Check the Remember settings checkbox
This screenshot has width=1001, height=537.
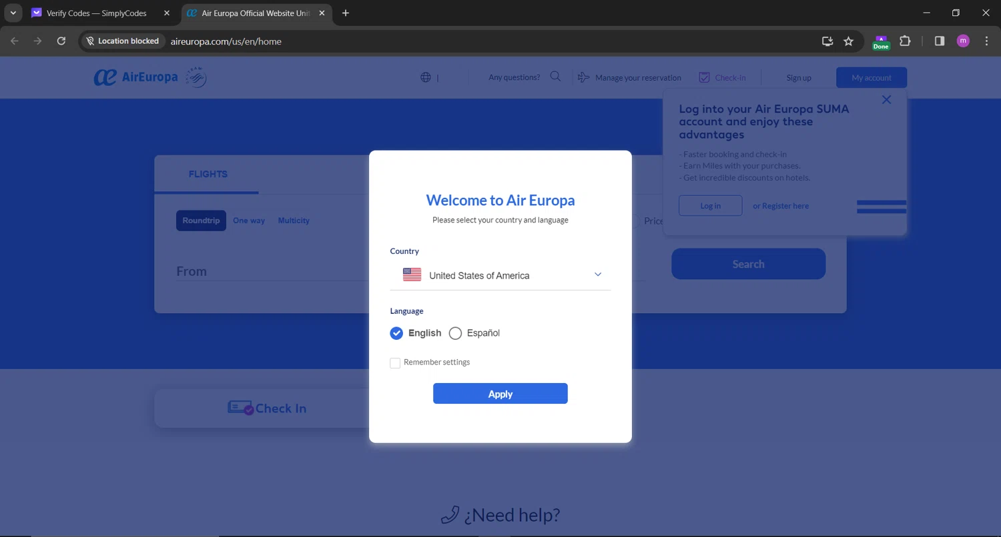click(x=395, y=362)
